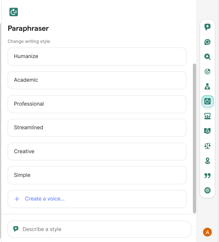The height and width of the screenshot is (242, 219).
Task: Open the rubber stamp icon tool
Action: [207, 161]
